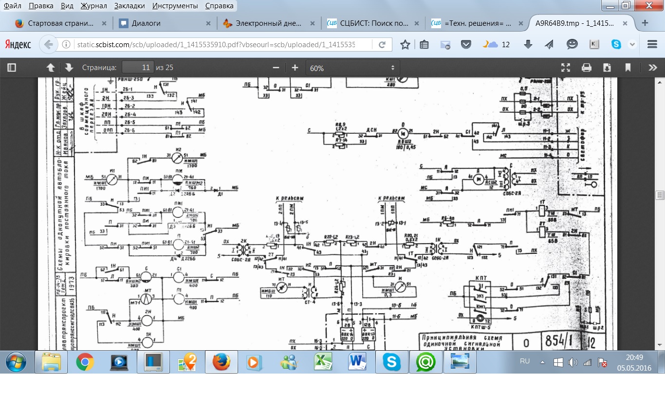Screen dimensions: 665x394
Task: Switch to the Диалоги tab
Action: tap(146, 23)
